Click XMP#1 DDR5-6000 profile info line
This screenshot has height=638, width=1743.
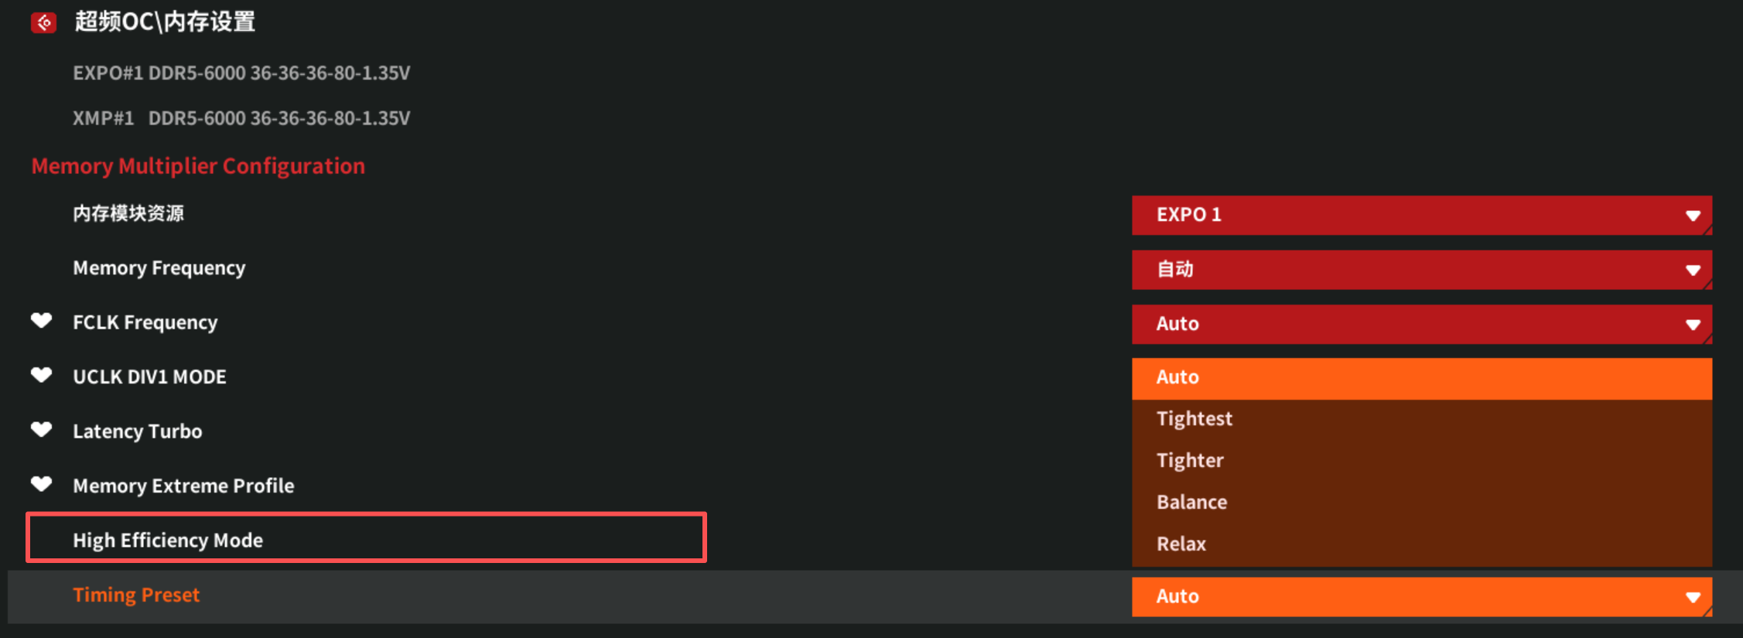[241, 118]
